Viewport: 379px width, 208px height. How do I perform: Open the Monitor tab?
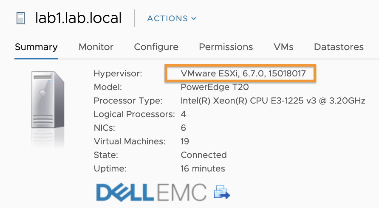tap(96, 47)
